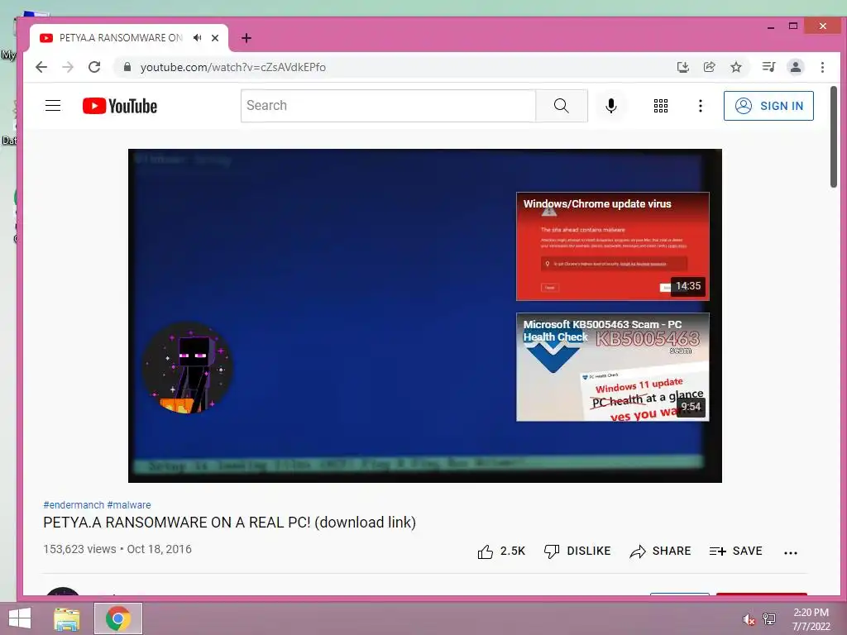Like the video with thumbs up
The width and height of the screenshot is (847, 635).
tap(500, 551)
